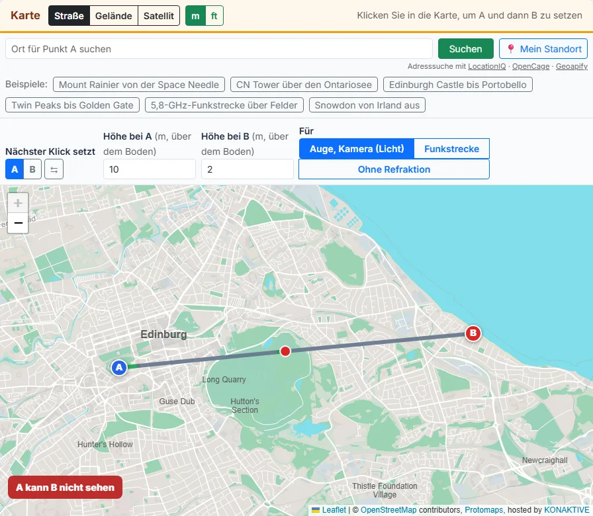This screenshot has height=516, width=593.
Task: Load example Twin Peaks bis Golden Gate
Action: pyautogui.click(x=72, y=105)
